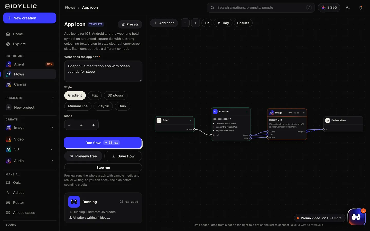Image resolution: width=370 pixels, height=231 pixels.
Task: Open the Results view
Action: 243,23
